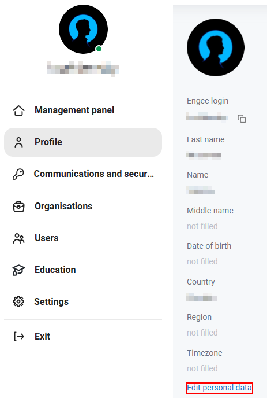Screen dimensions: 267x398
Task: Click the sidebar avatar with green status dot
Action: pyautogui.click(x=83, y=29)
